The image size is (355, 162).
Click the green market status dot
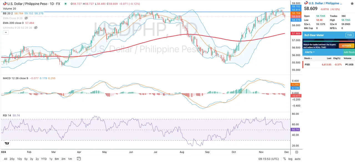65,4
